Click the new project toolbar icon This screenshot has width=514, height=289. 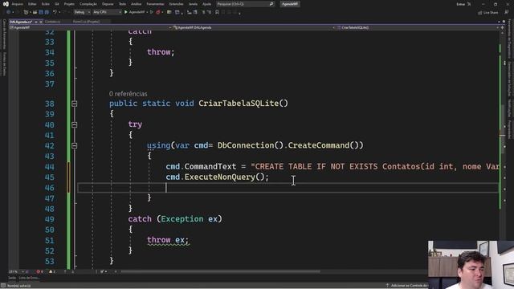point(27,12)
